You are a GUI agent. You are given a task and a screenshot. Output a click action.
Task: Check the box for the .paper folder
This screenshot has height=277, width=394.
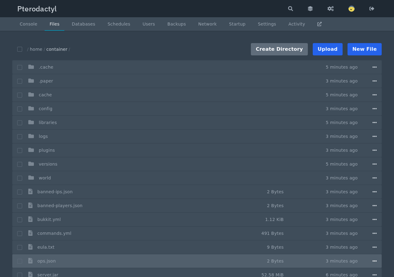[x=20, y=81]
